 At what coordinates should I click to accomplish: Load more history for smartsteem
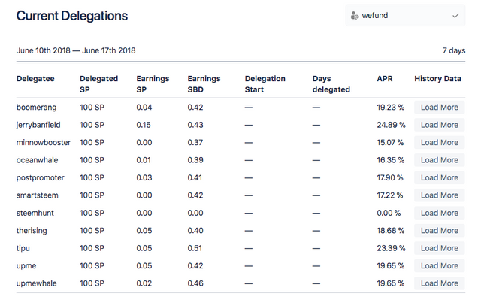pos(439,195)
